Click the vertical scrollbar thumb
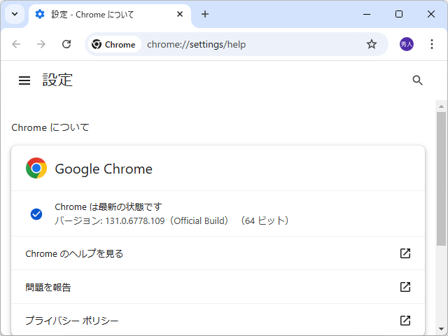This screenshot has width=448, height=336. click(442, 178)
